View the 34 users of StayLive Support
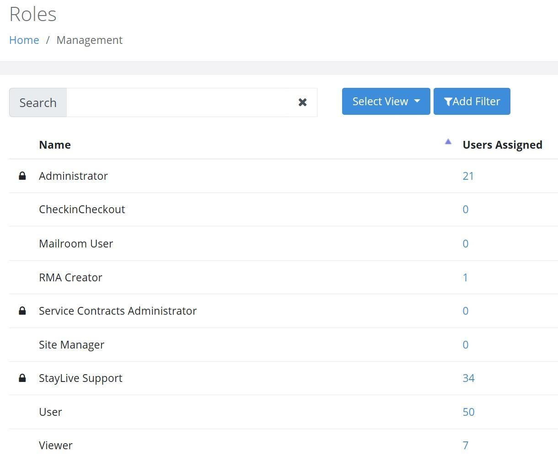The width and height of the screenshot is (558, 462). (x=469, y=378)
